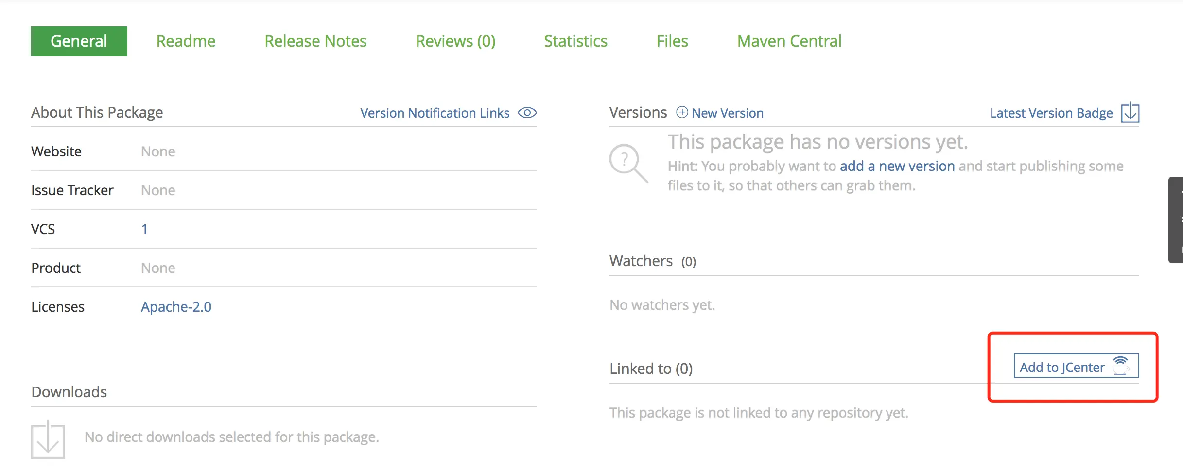Open the dark side panel handle

(x=1176, y=219)
